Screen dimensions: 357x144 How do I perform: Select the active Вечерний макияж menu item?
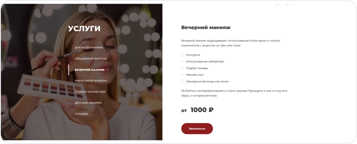click(x=90, y=70)
